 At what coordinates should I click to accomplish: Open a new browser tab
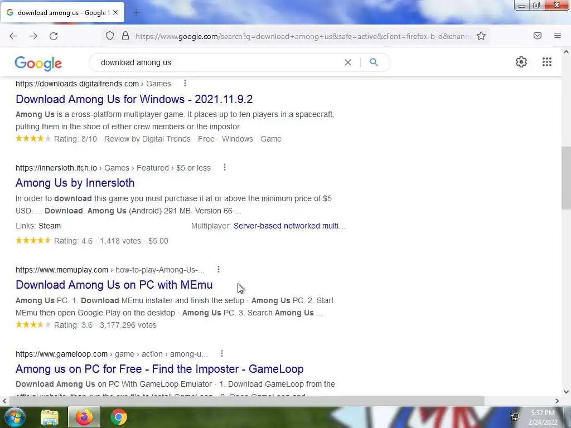click(137, 13)
